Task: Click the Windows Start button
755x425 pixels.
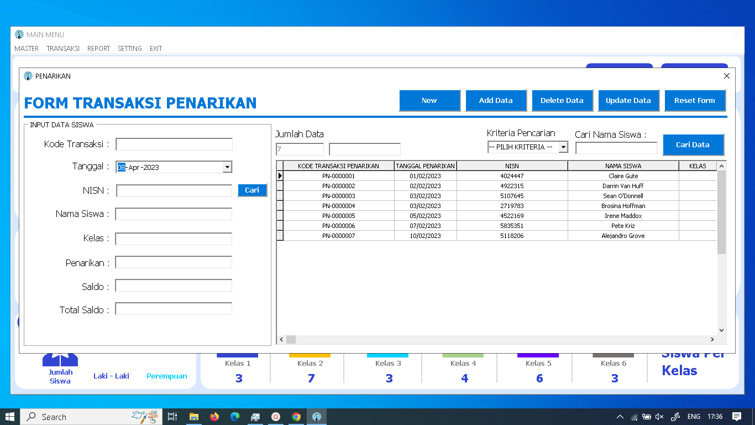Action: point(10,417)
